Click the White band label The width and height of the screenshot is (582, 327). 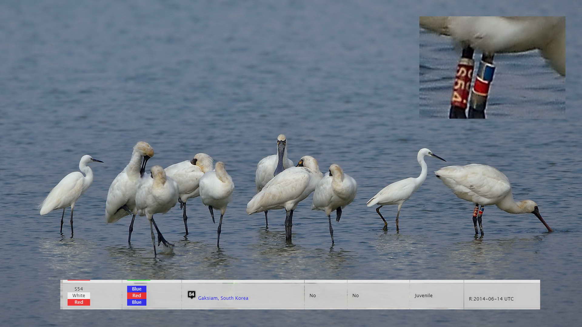79,296
